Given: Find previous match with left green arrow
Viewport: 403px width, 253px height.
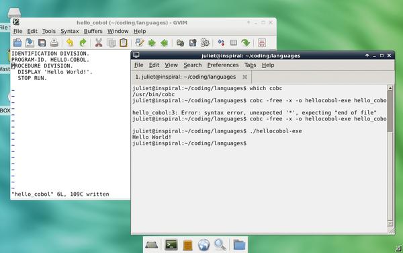Looking at the screenshot, I should pyautogui.click(x=165, y=42).
